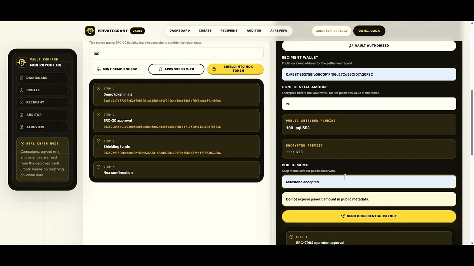Screen dimensions: 474x266
Task: Click the Approve ERC-20 button
Action: 176,69
